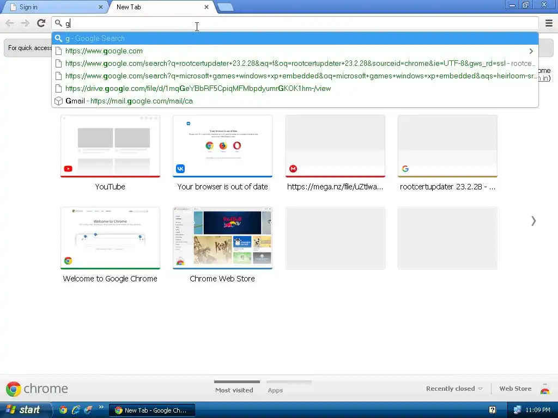The image size is (558, 418).
Task: Click the Welcome to Google Chrome label
Action: tap(110, 279)
